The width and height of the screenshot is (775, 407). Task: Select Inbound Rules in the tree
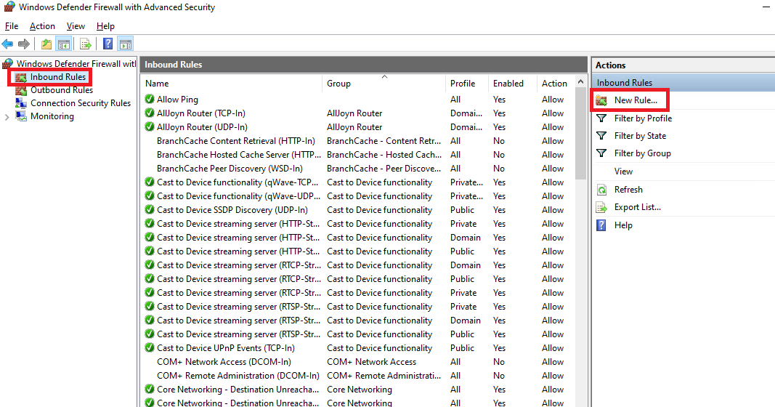point(58,77)
